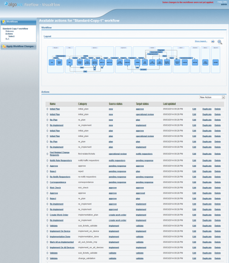Open SLA in the workflow tree
The height and width of the screenshot is (263, 229).
(x=7, y=39)
